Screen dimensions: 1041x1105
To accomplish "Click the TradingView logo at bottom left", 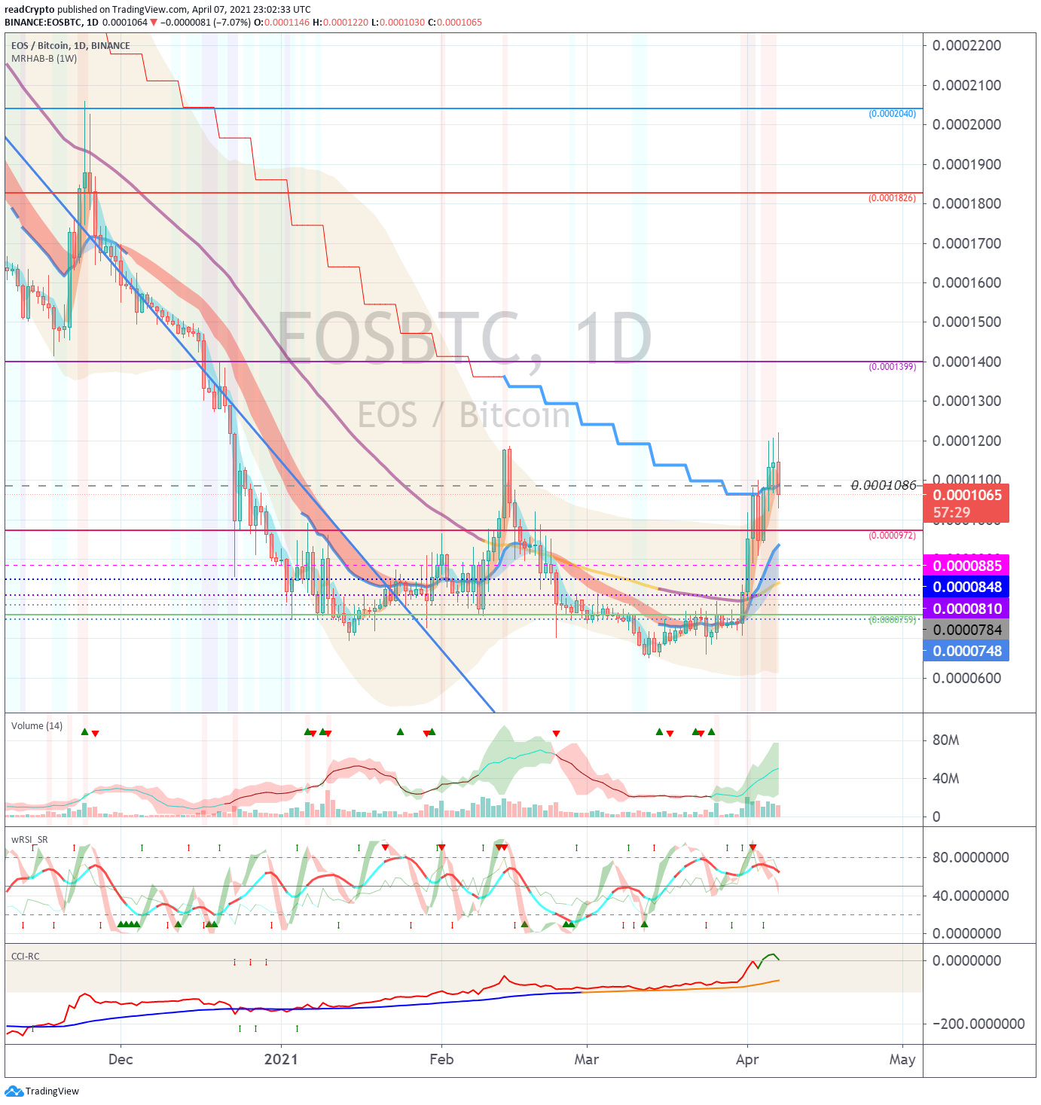I will 42,1091.
